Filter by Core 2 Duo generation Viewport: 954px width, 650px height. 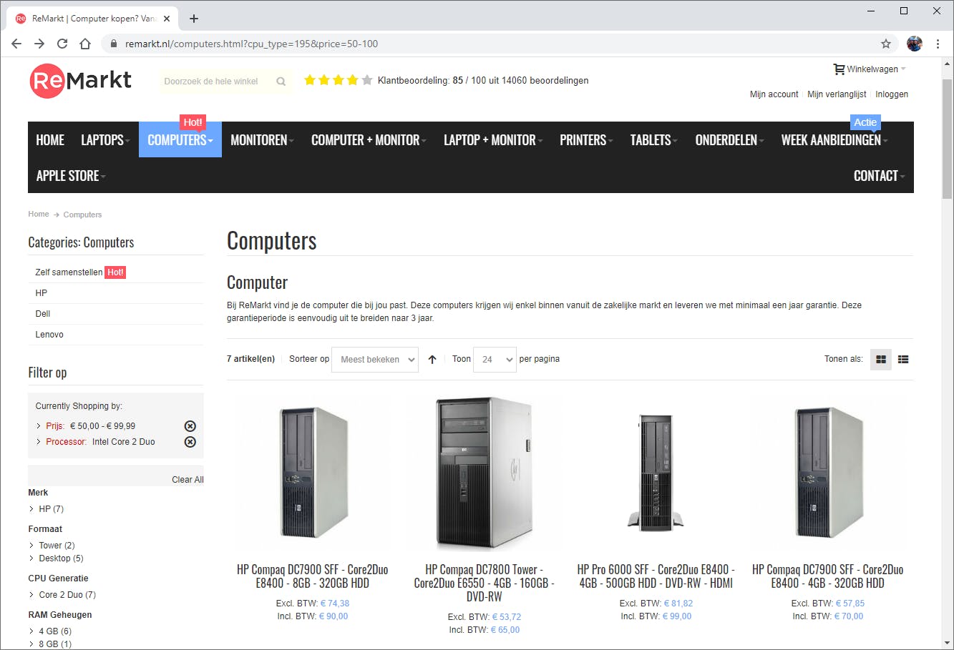[x=67, y=595]
